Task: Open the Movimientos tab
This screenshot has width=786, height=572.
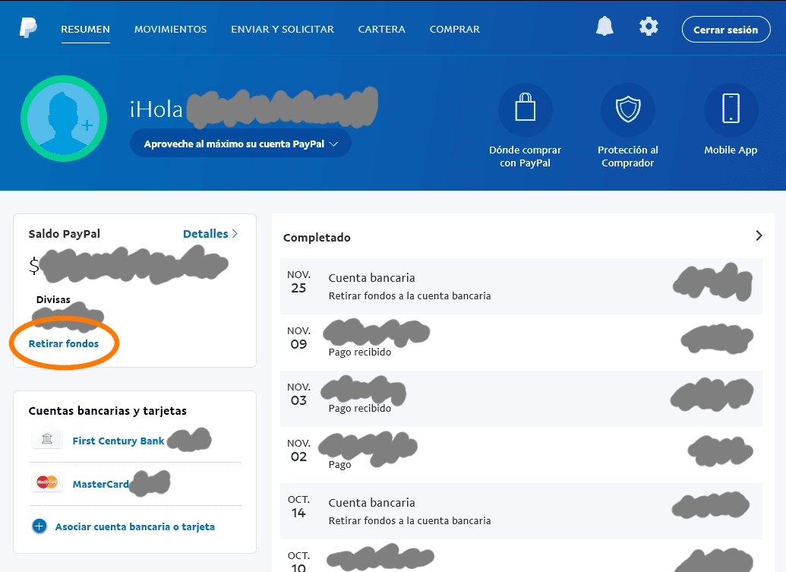Action: point(170,30)
